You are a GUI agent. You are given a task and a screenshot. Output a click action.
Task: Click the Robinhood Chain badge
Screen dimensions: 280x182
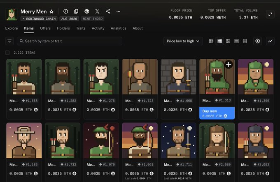click(x=39, y=19)
